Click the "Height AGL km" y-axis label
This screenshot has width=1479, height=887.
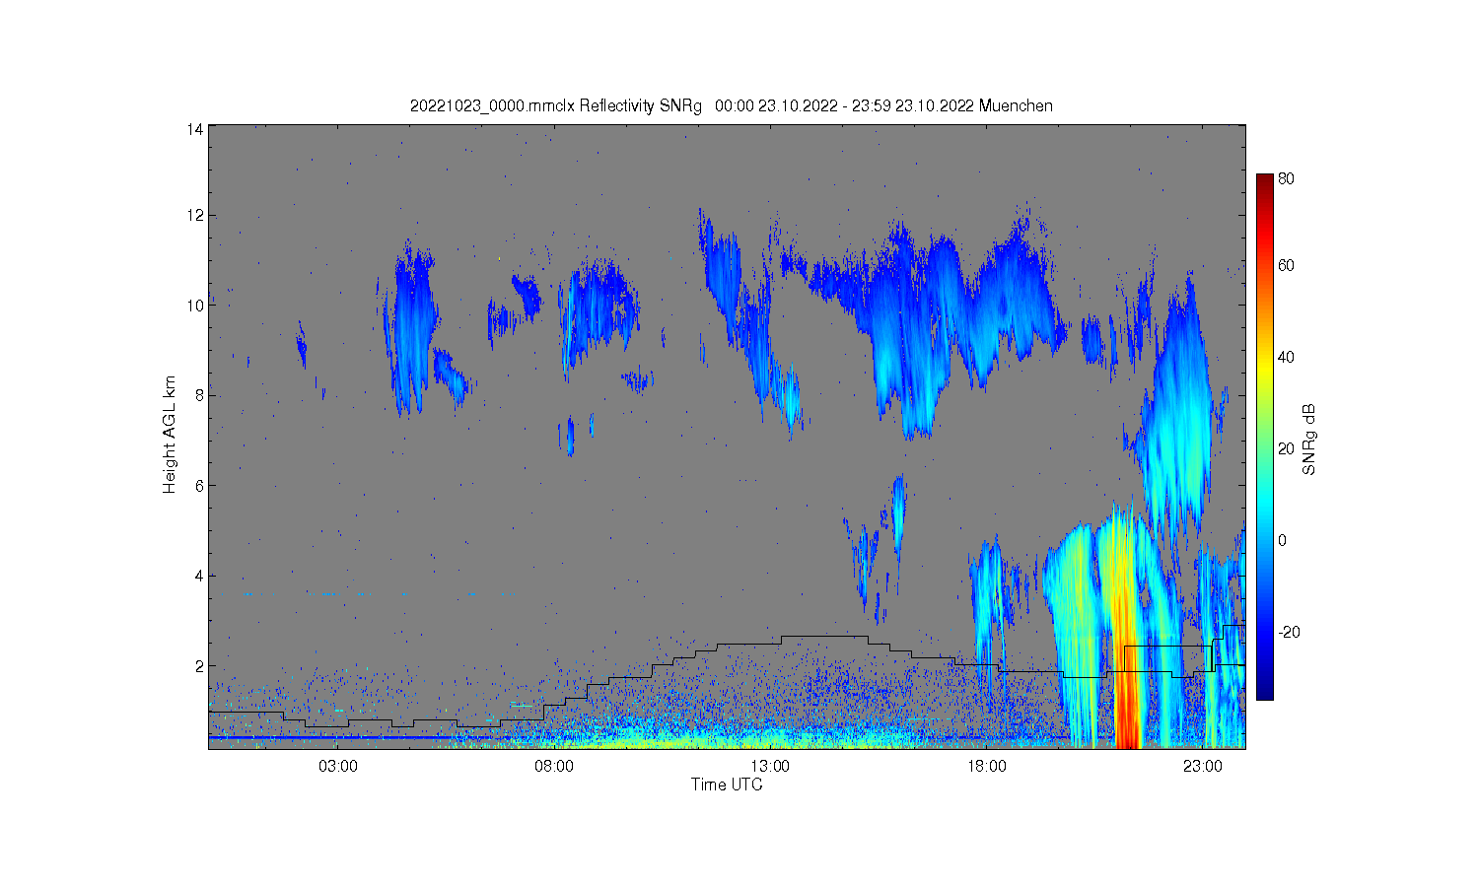coord(170,435)
